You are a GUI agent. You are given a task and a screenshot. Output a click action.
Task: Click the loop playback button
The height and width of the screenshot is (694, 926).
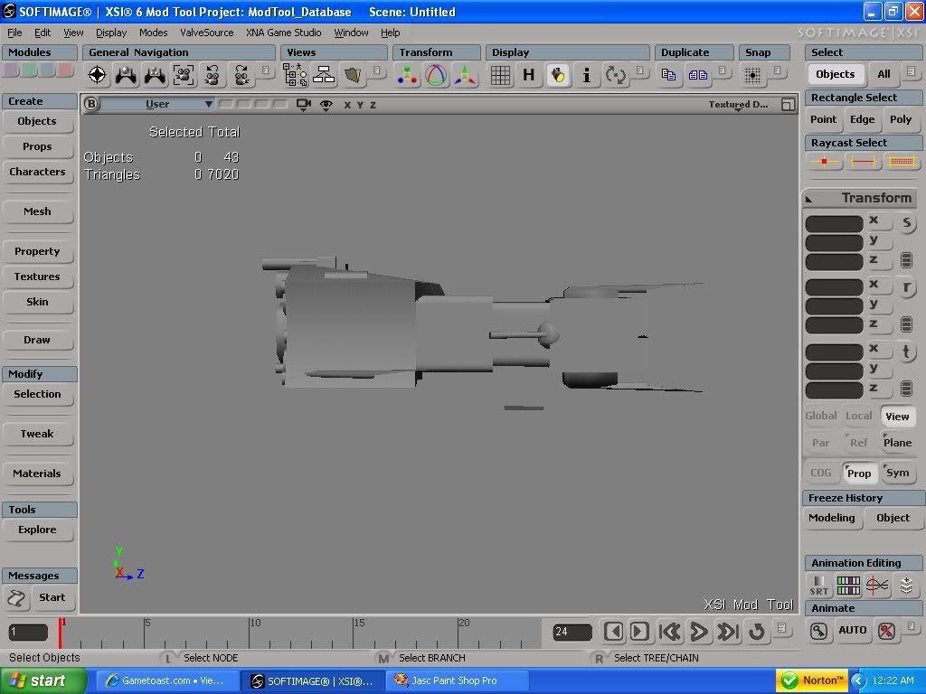757,632
